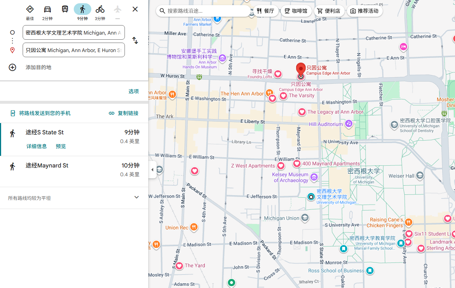Image resolution: width=455 pixels, height=288 pixels.
Task: Click the red Campus Edge destination pin
Action: click(301, 69)
